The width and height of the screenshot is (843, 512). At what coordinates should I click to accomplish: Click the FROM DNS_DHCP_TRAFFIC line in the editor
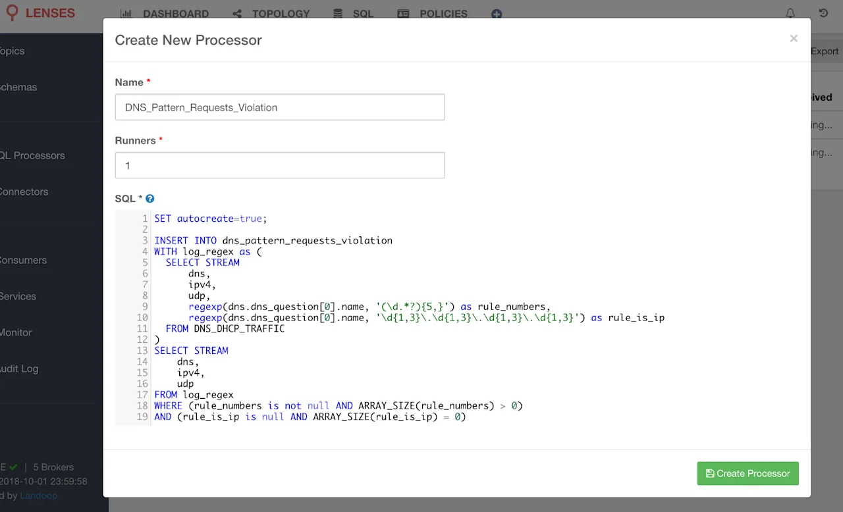point(225,328)
